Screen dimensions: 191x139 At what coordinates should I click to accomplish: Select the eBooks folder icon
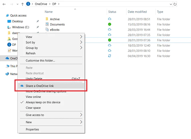pyautogui.click(x=47, y=29)
